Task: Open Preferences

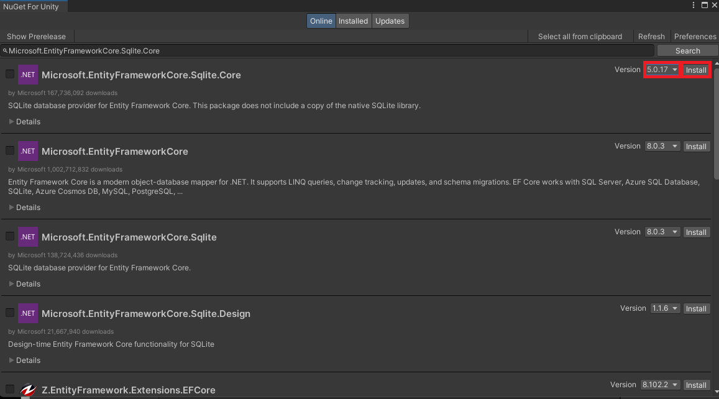Action: point(695,37)
